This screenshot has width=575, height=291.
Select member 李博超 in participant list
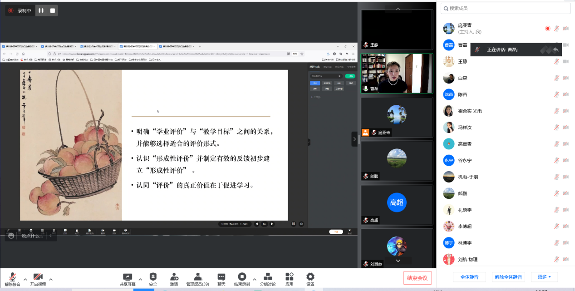click(506, 226)
